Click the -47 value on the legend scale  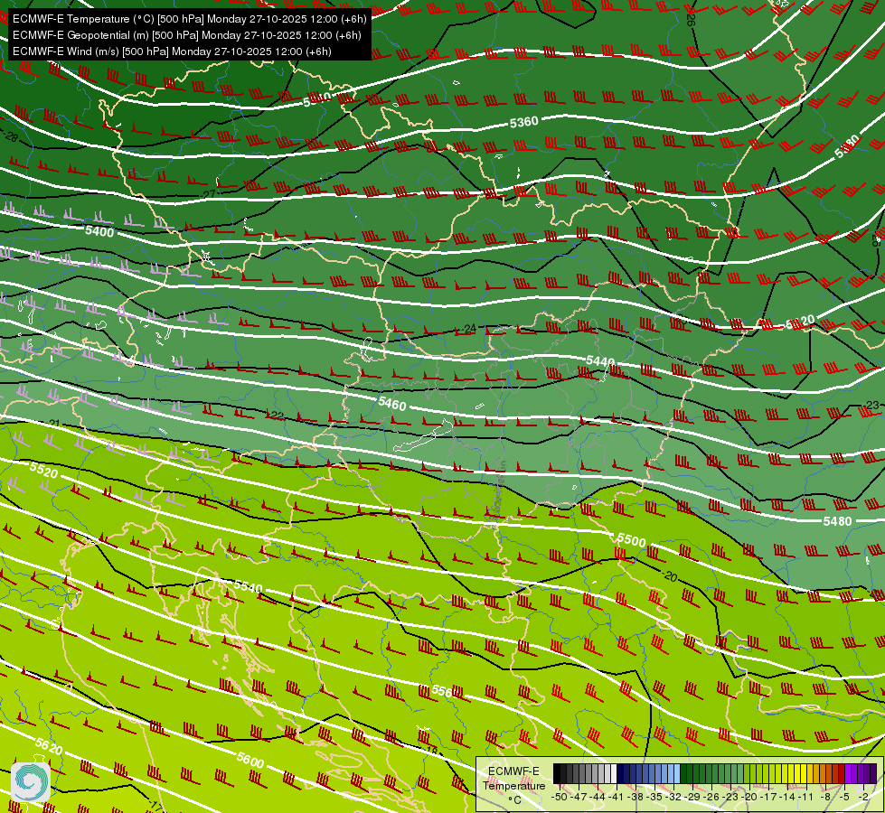point(579,797)
